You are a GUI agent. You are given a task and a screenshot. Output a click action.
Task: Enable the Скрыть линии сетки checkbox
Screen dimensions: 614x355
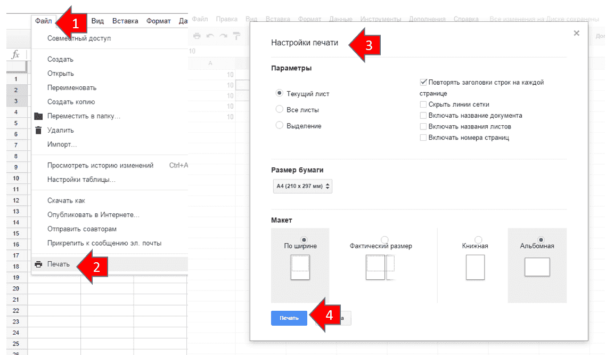click(x=423, y=104)
